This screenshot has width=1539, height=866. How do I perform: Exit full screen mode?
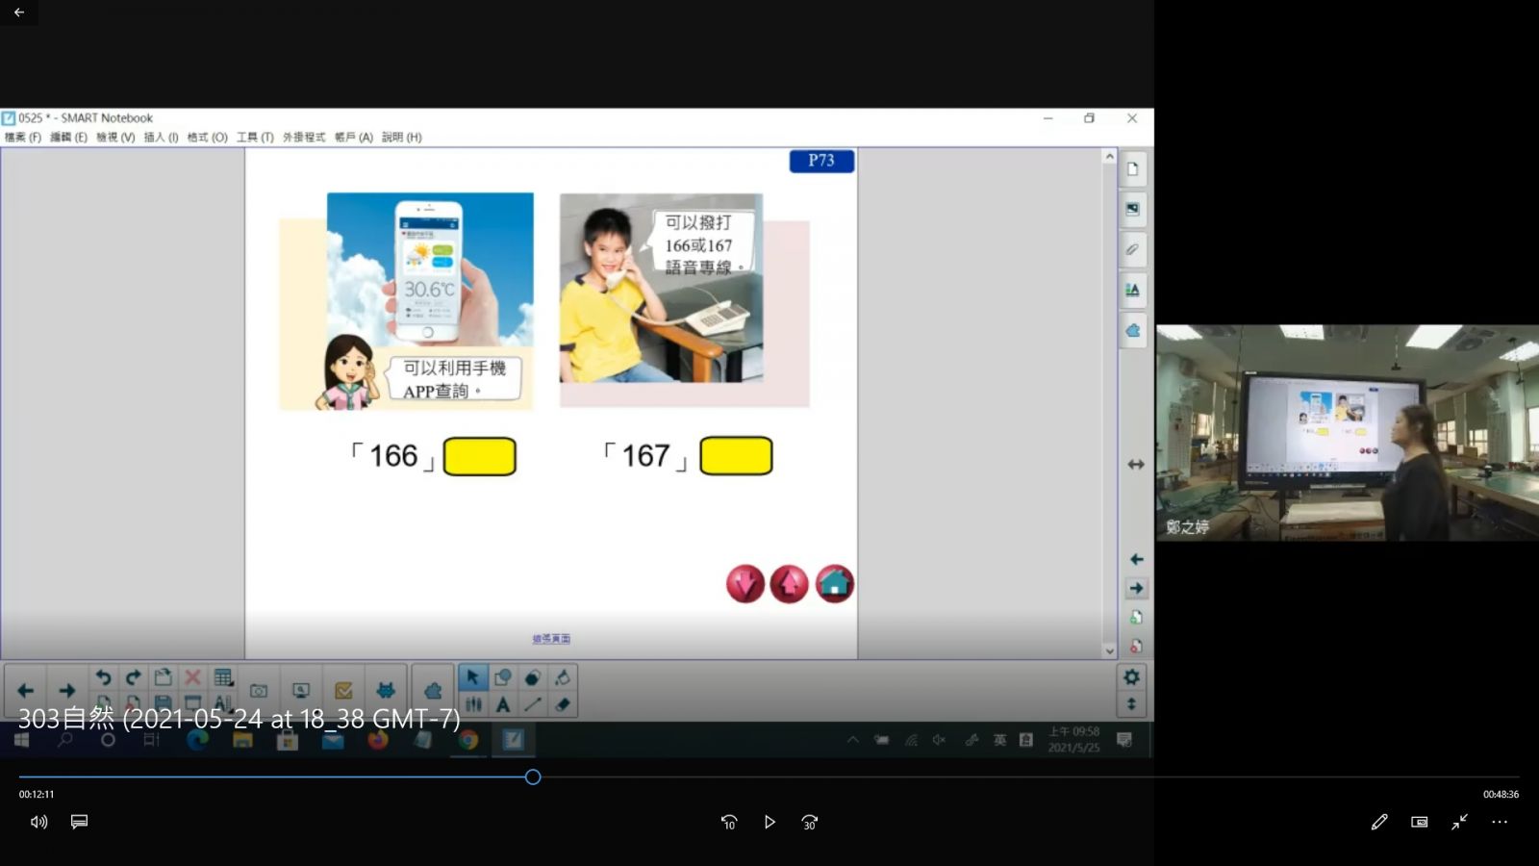coord(1460,822)
